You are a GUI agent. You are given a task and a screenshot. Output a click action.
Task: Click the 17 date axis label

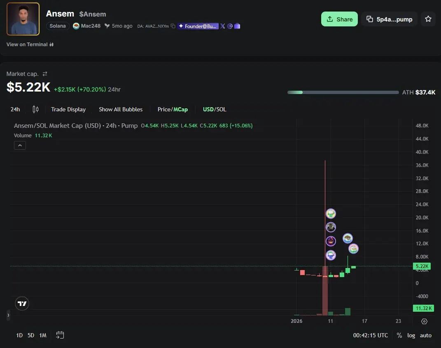[364, 321]
